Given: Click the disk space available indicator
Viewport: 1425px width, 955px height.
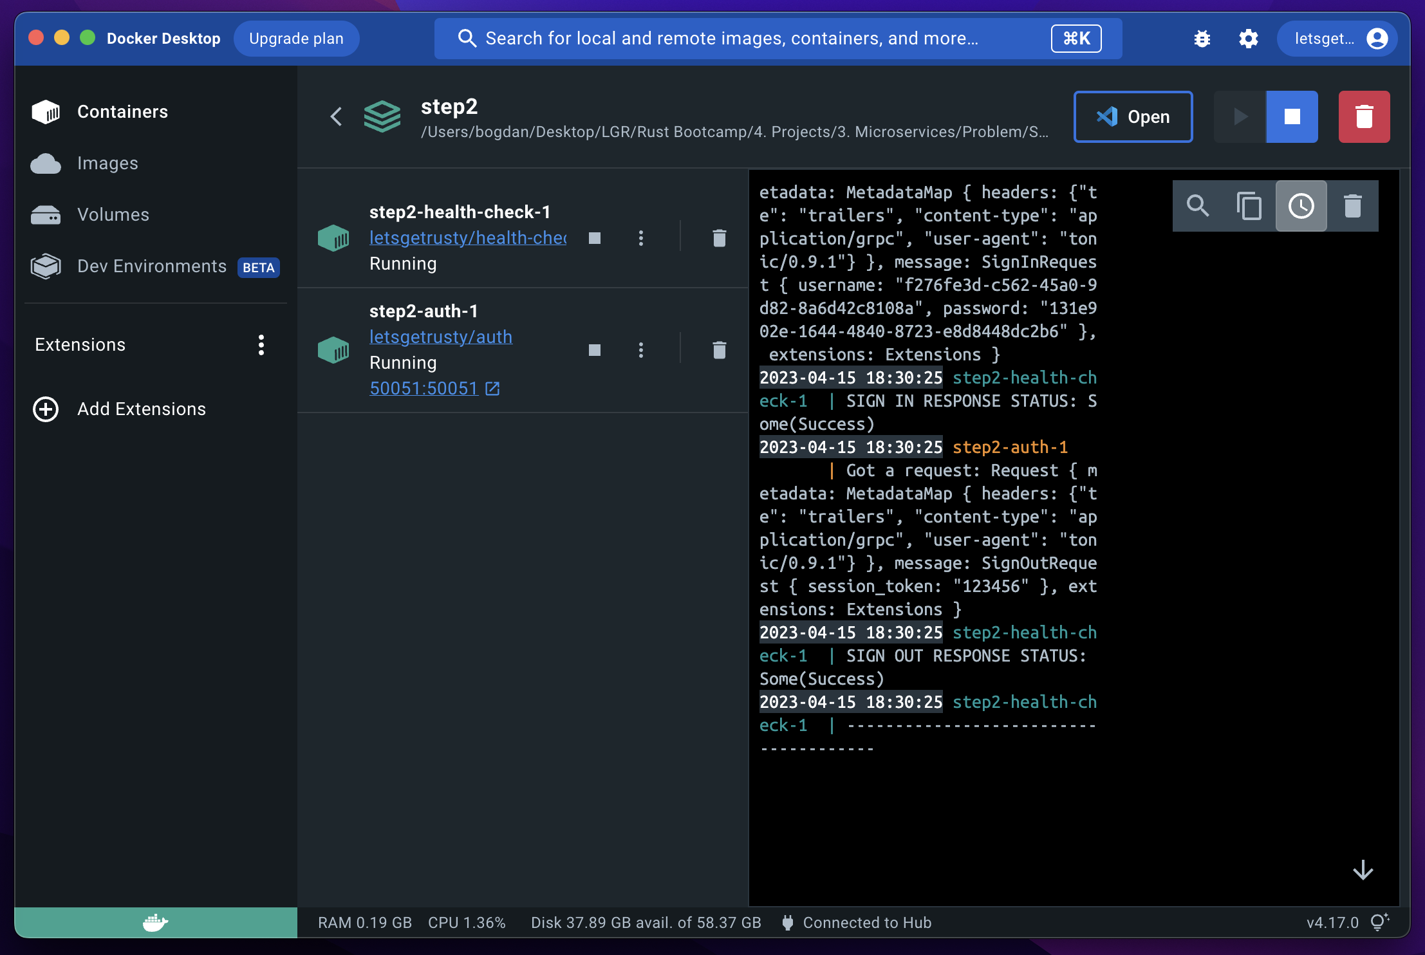Looking at the screenshot, I should (x=646, y=923).
